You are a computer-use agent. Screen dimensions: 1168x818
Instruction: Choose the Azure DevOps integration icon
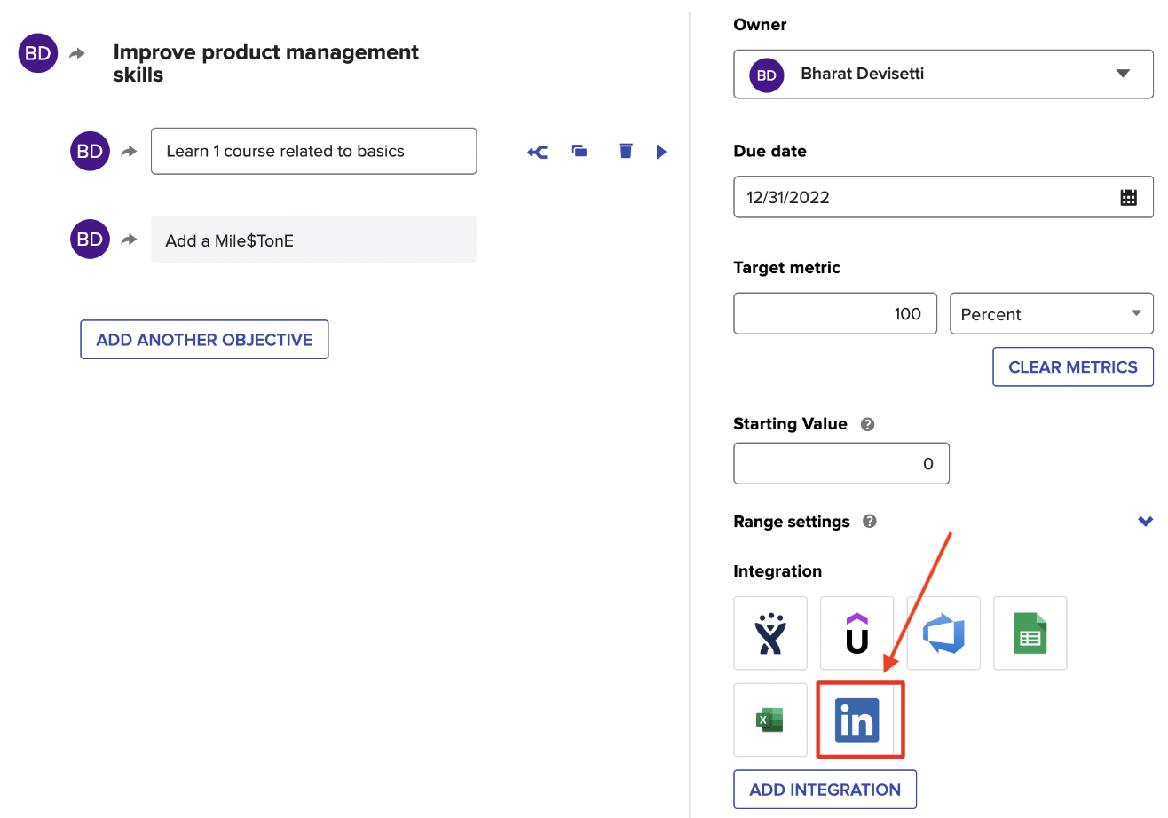(x=943, y=633)
